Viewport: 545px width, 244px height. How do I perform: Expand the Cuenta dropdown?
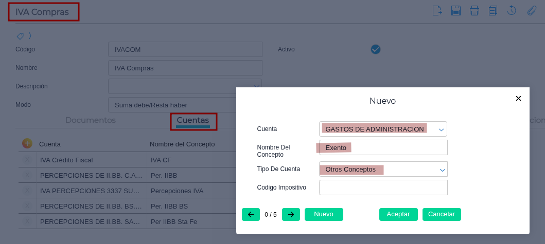[x=441, y=129]
